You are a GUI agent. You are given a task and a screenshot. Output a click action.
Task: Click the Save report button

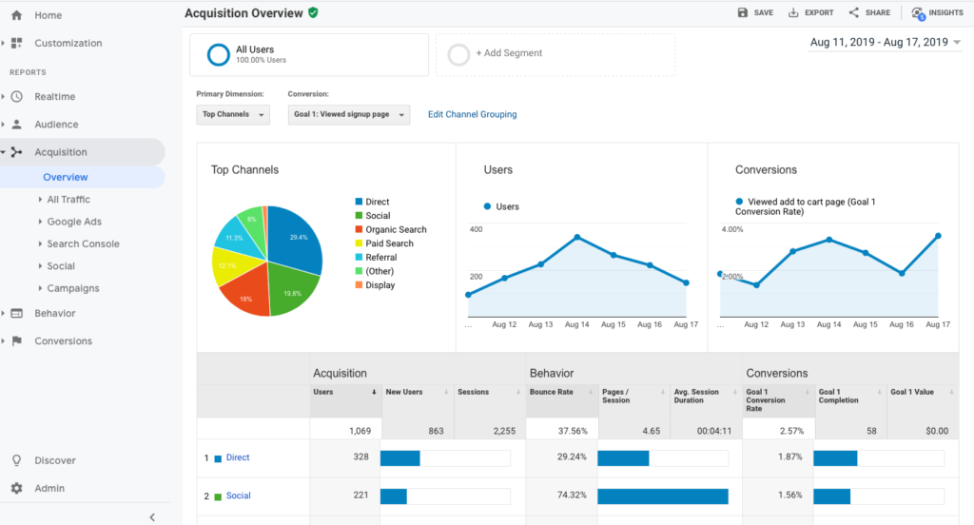[755, 12]
